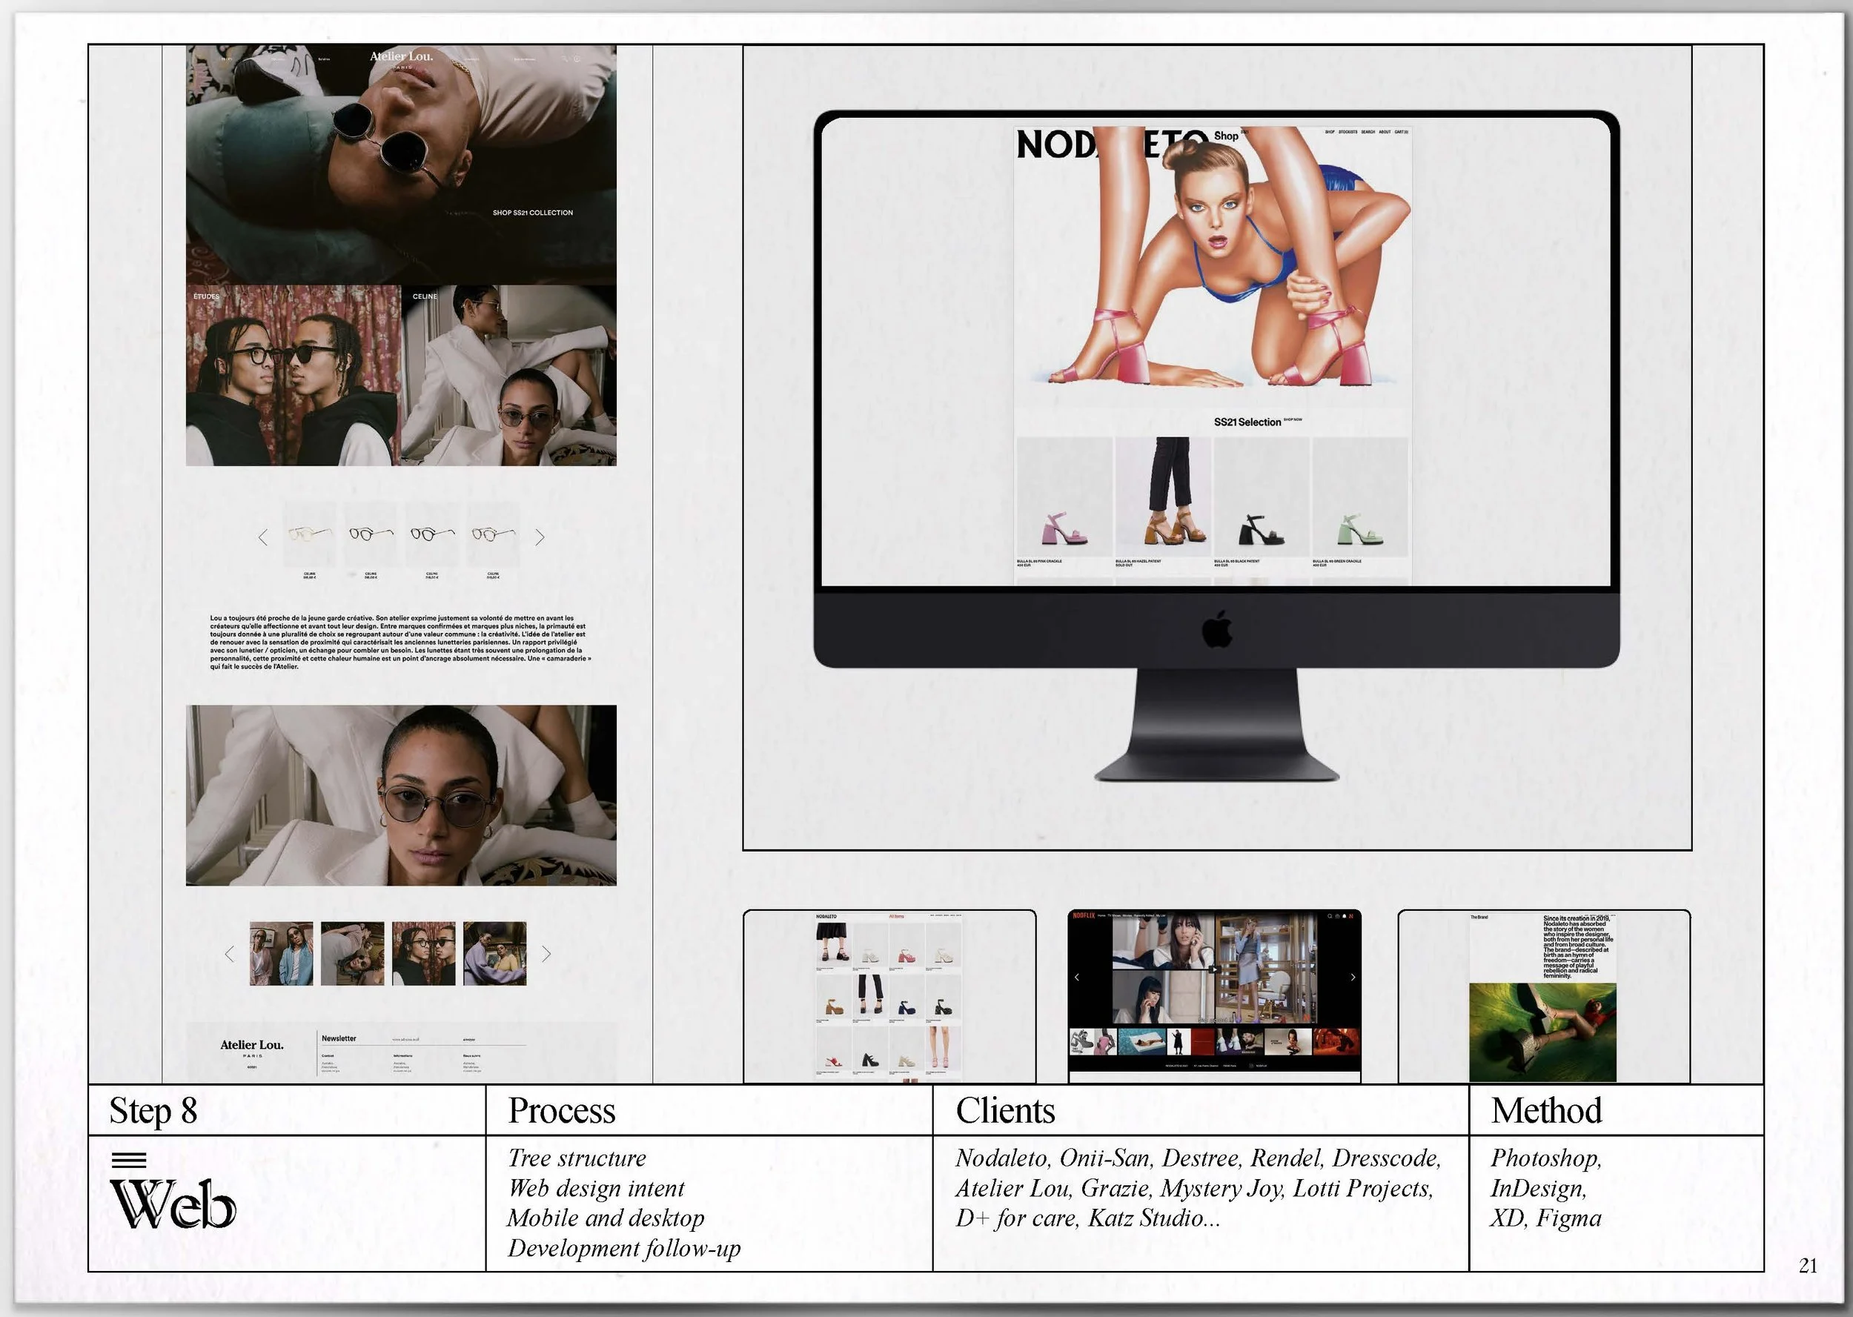Click the Nodflix search magnifier icon
The height and width of the screenshot is (1317, 1853).
tap(1330, 916)
